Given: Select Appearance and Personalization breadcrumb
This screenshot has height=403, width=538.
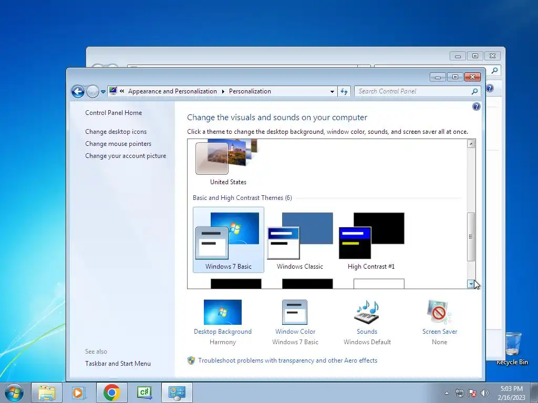Looking at the screenshot, I should [172, 91].
